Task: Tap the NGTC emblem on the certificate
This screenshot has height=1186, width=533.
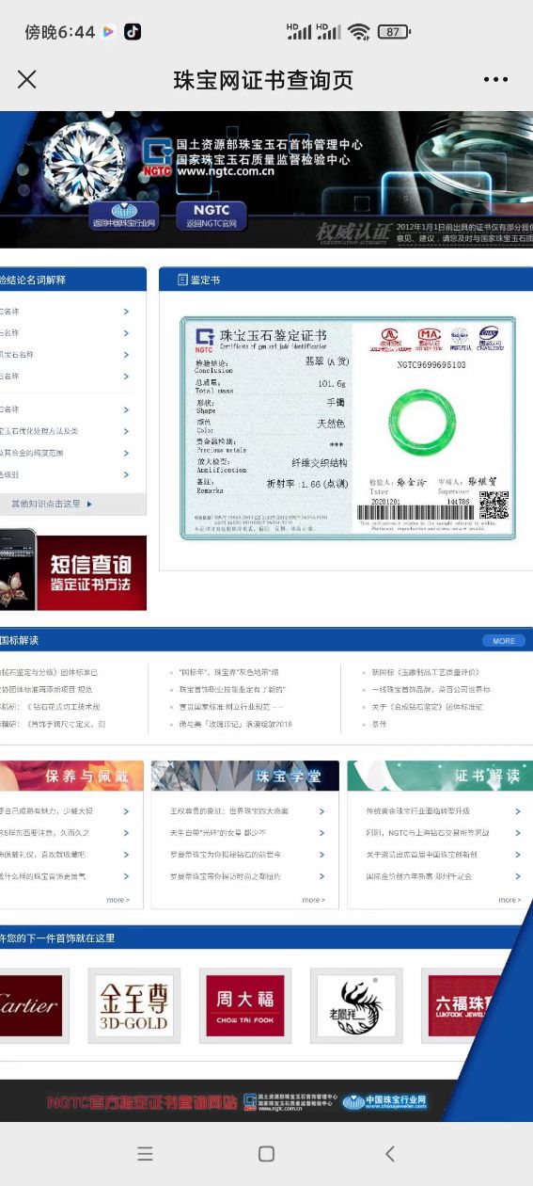Action: (204, 338)
